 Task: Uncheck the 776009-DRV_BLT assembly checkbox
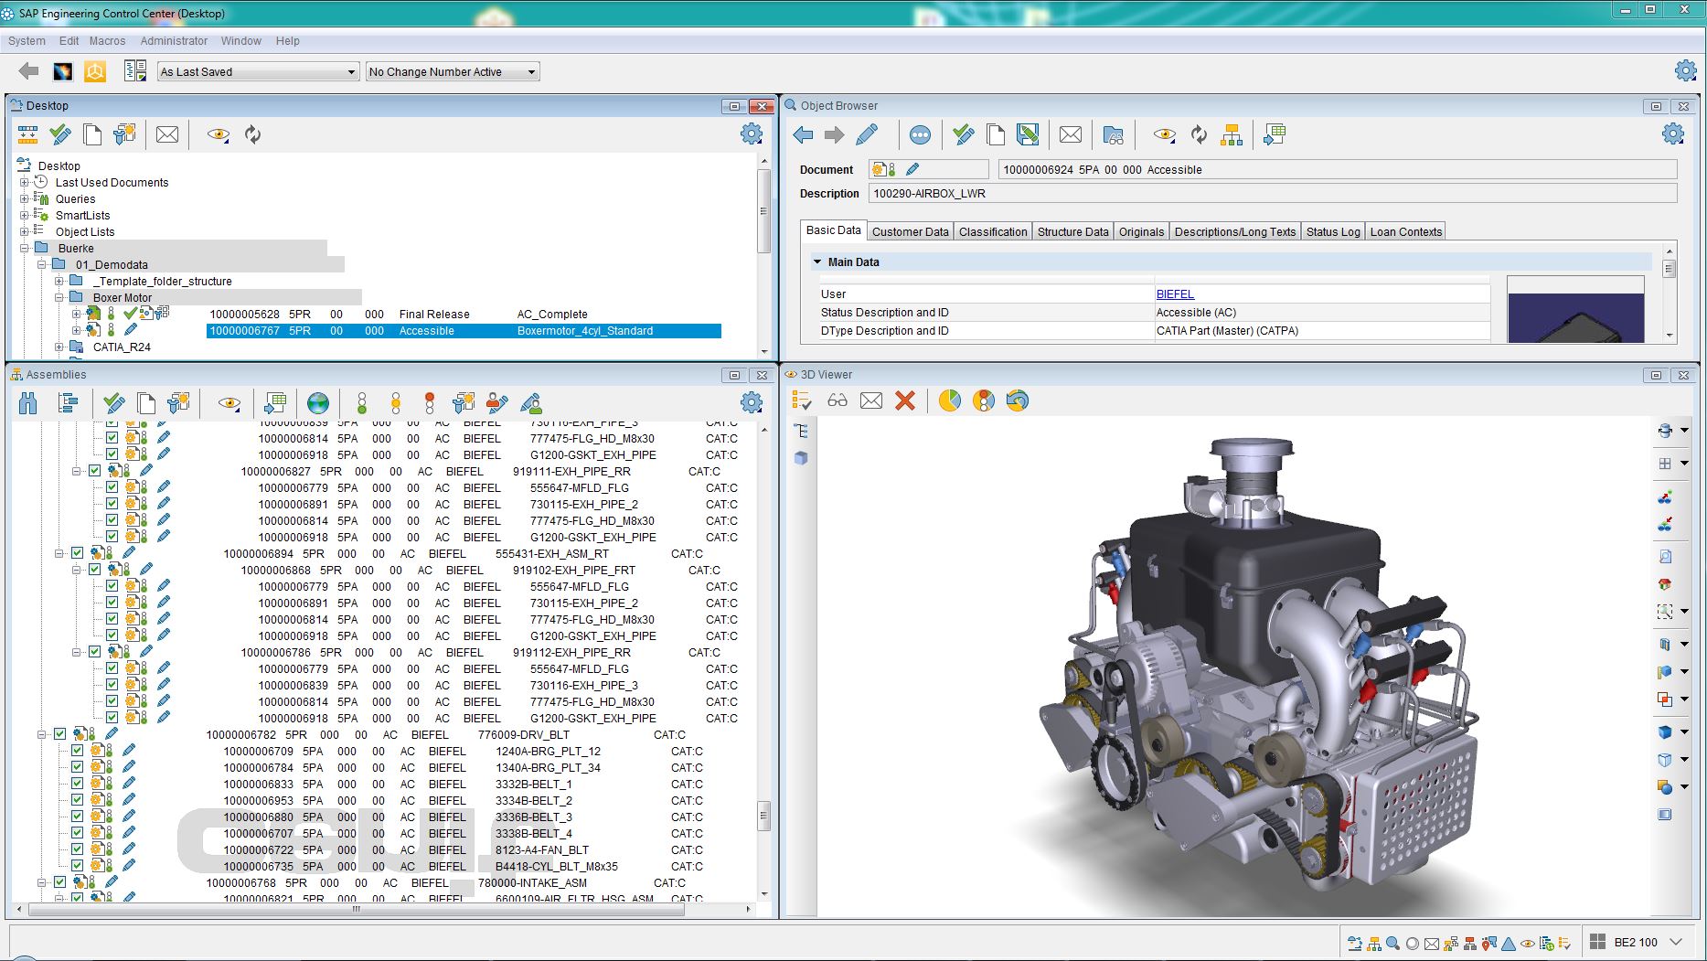pos(59,734)
